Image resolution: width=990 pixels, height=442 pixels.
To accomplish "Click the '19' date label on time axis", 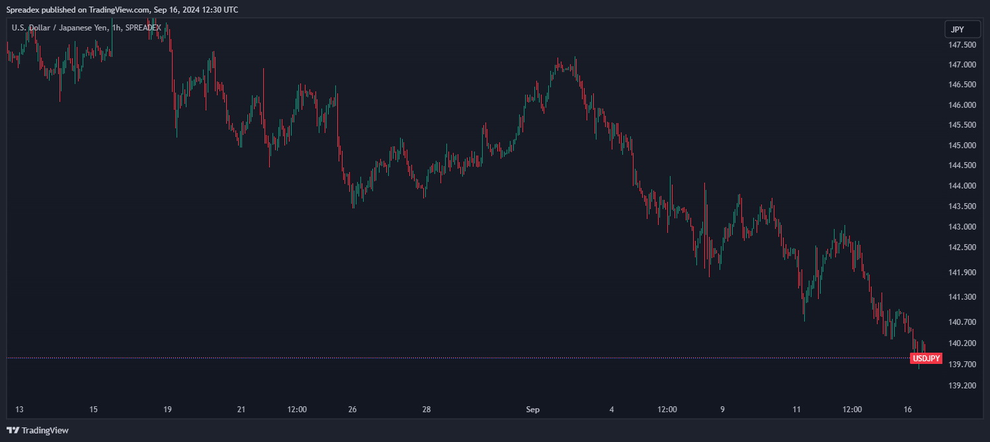I will [x=167, y=410].
